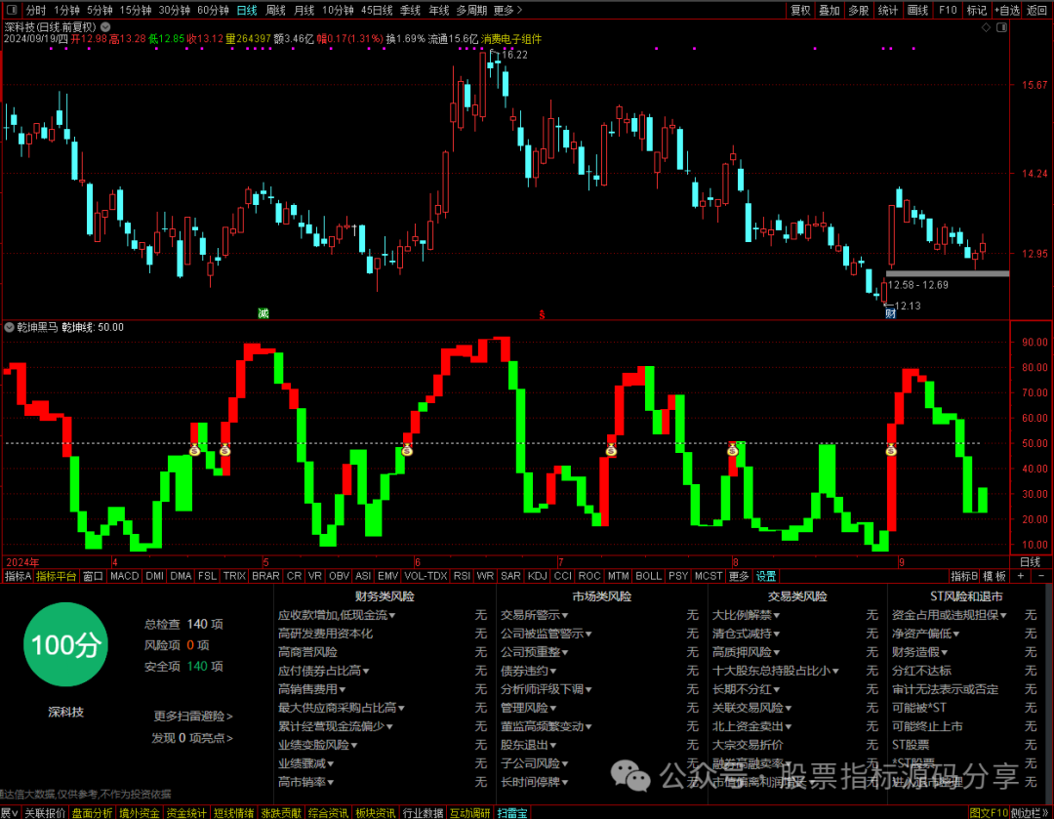Switch chart to 分时 view
The width and height of the screenshot is (1054, 819).
(36, 10)
